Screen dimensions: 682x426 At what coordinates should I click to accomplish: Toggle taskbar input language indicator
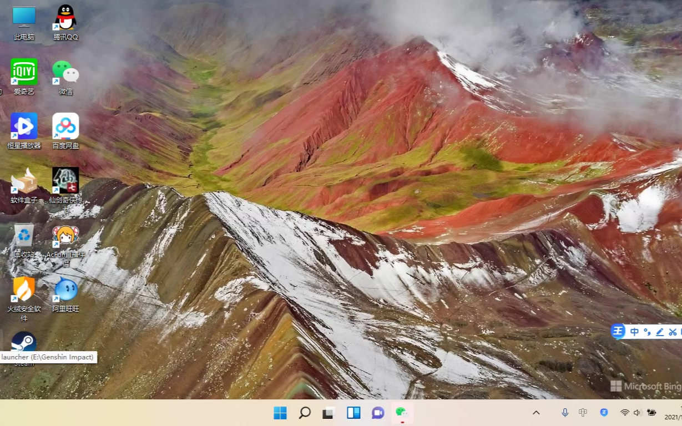point(583,413)
